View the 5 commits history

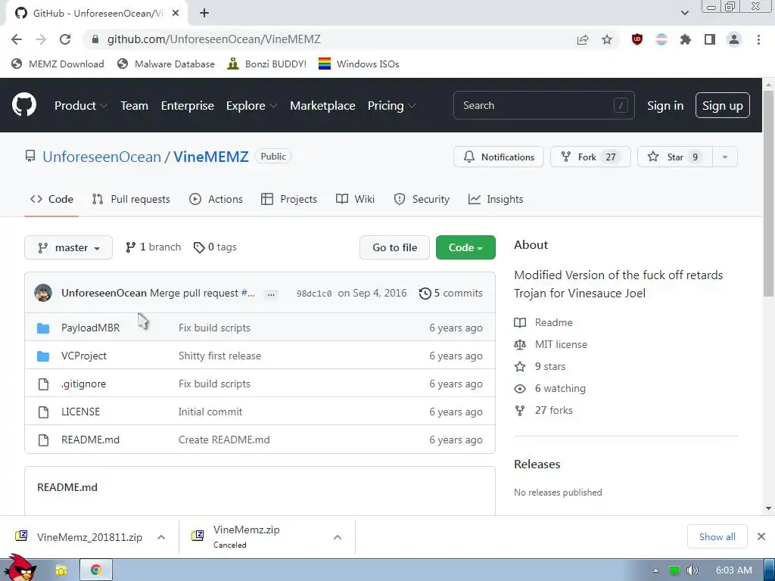click(x=451, y=293)
